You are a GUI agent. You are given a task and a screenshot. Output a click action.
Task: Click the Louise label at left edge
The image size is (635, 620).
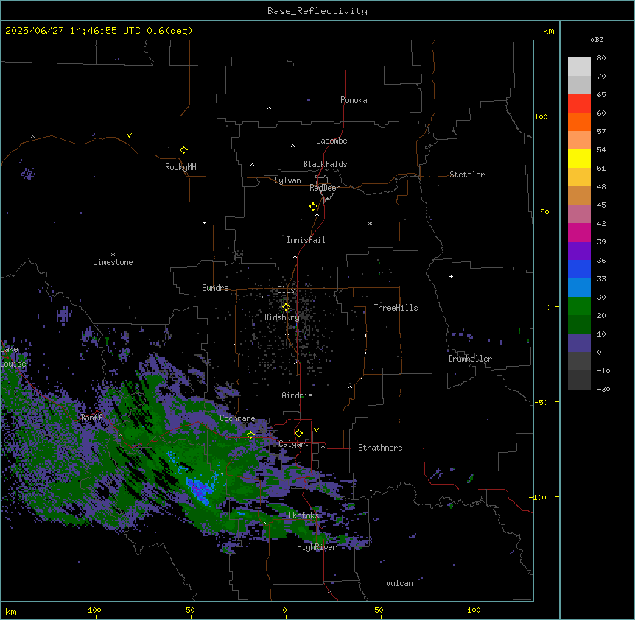pyautogui.click(x=13, y=364)
